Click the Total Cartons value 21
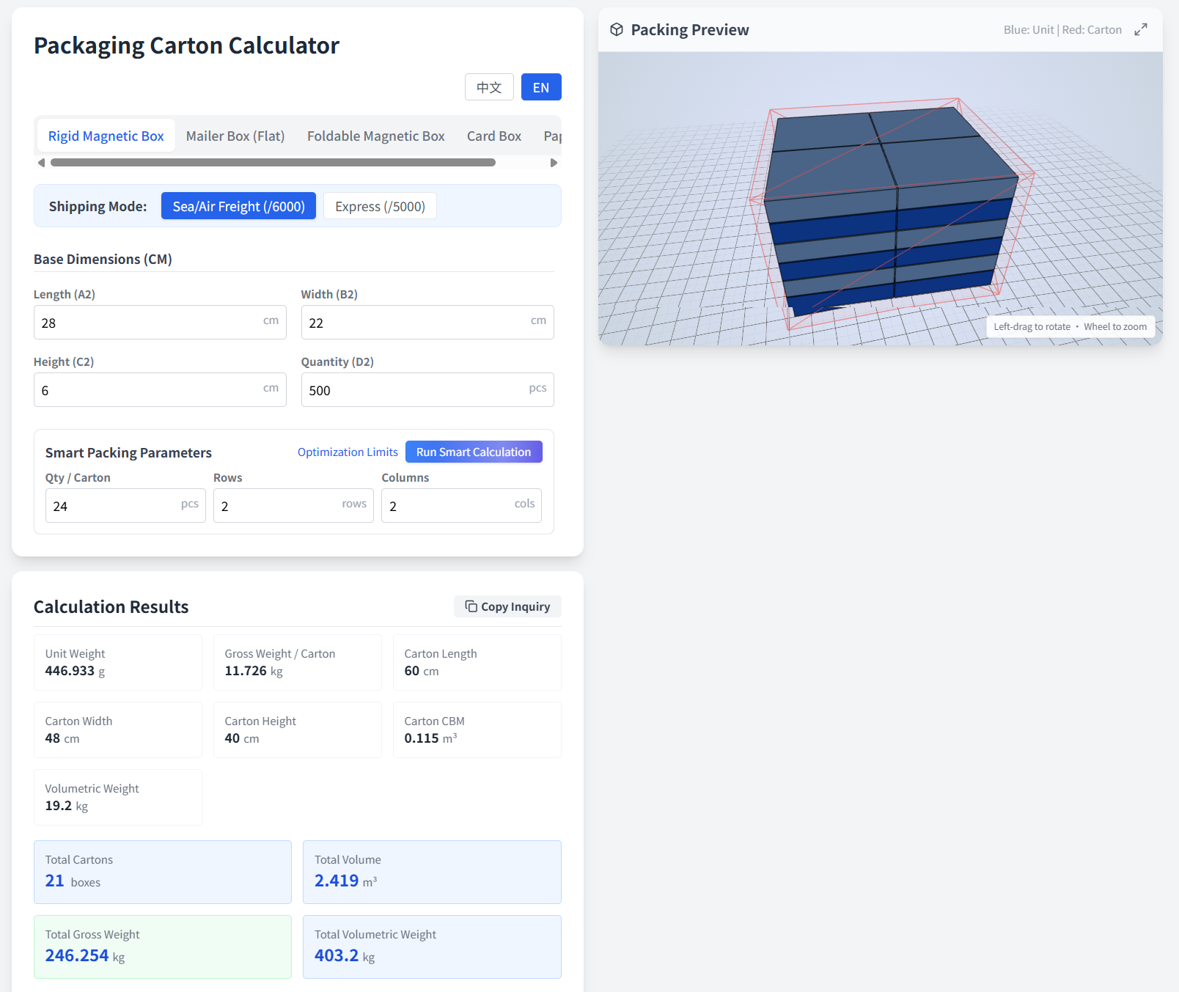This screenshot has width=1179, height=992. (55, 881)
